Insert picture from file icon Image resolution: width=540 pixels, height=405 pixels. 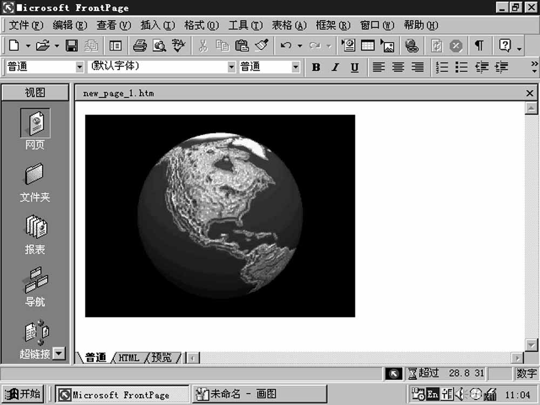click(387, 45)
